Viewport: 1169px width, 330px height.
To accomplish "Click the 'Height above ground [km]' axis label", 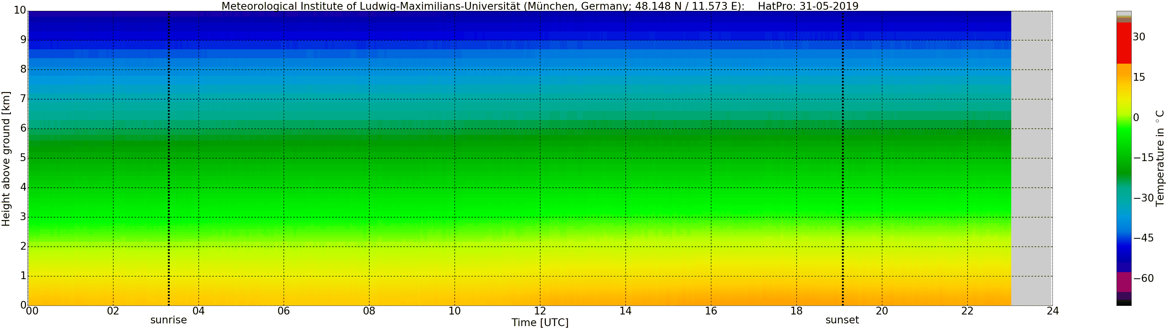I will coord(6,159).
